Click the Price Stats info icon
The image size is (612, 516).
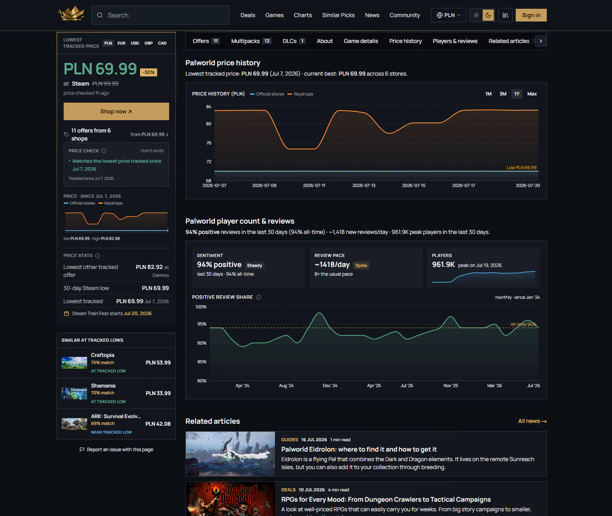point(97,255)
